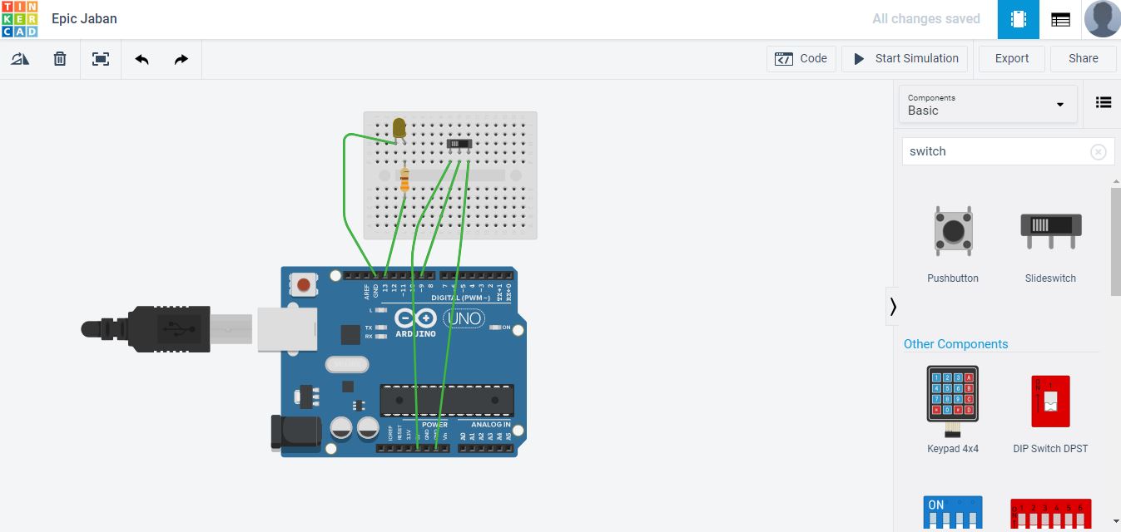This screenshot has width=1121, height=532.
Task: Click the Arduino red reset button
Action: point(304,284)
